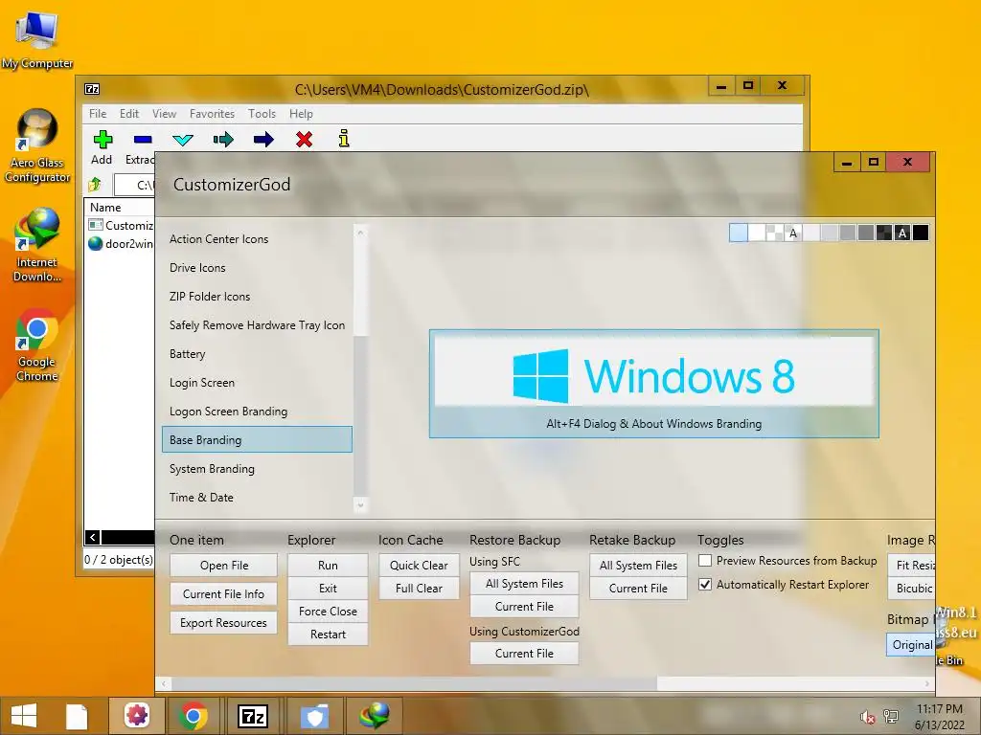This screenshot has width=981, height=735.
Task: Click the network tray icon
Action: point(891,717)
